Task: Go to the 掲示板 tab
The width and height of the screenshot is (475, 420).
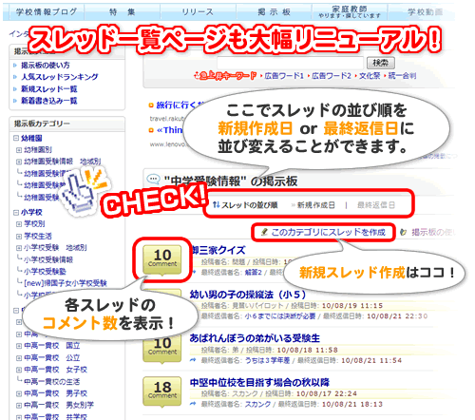Action: 274,12
